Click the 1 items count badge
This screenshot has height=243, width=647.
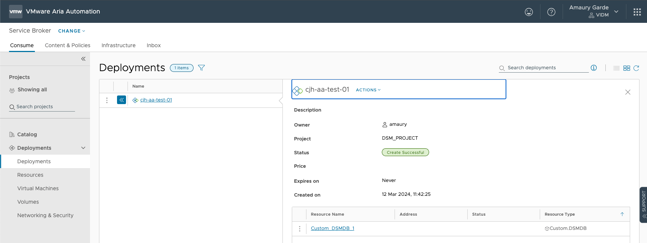click(182, 68)
